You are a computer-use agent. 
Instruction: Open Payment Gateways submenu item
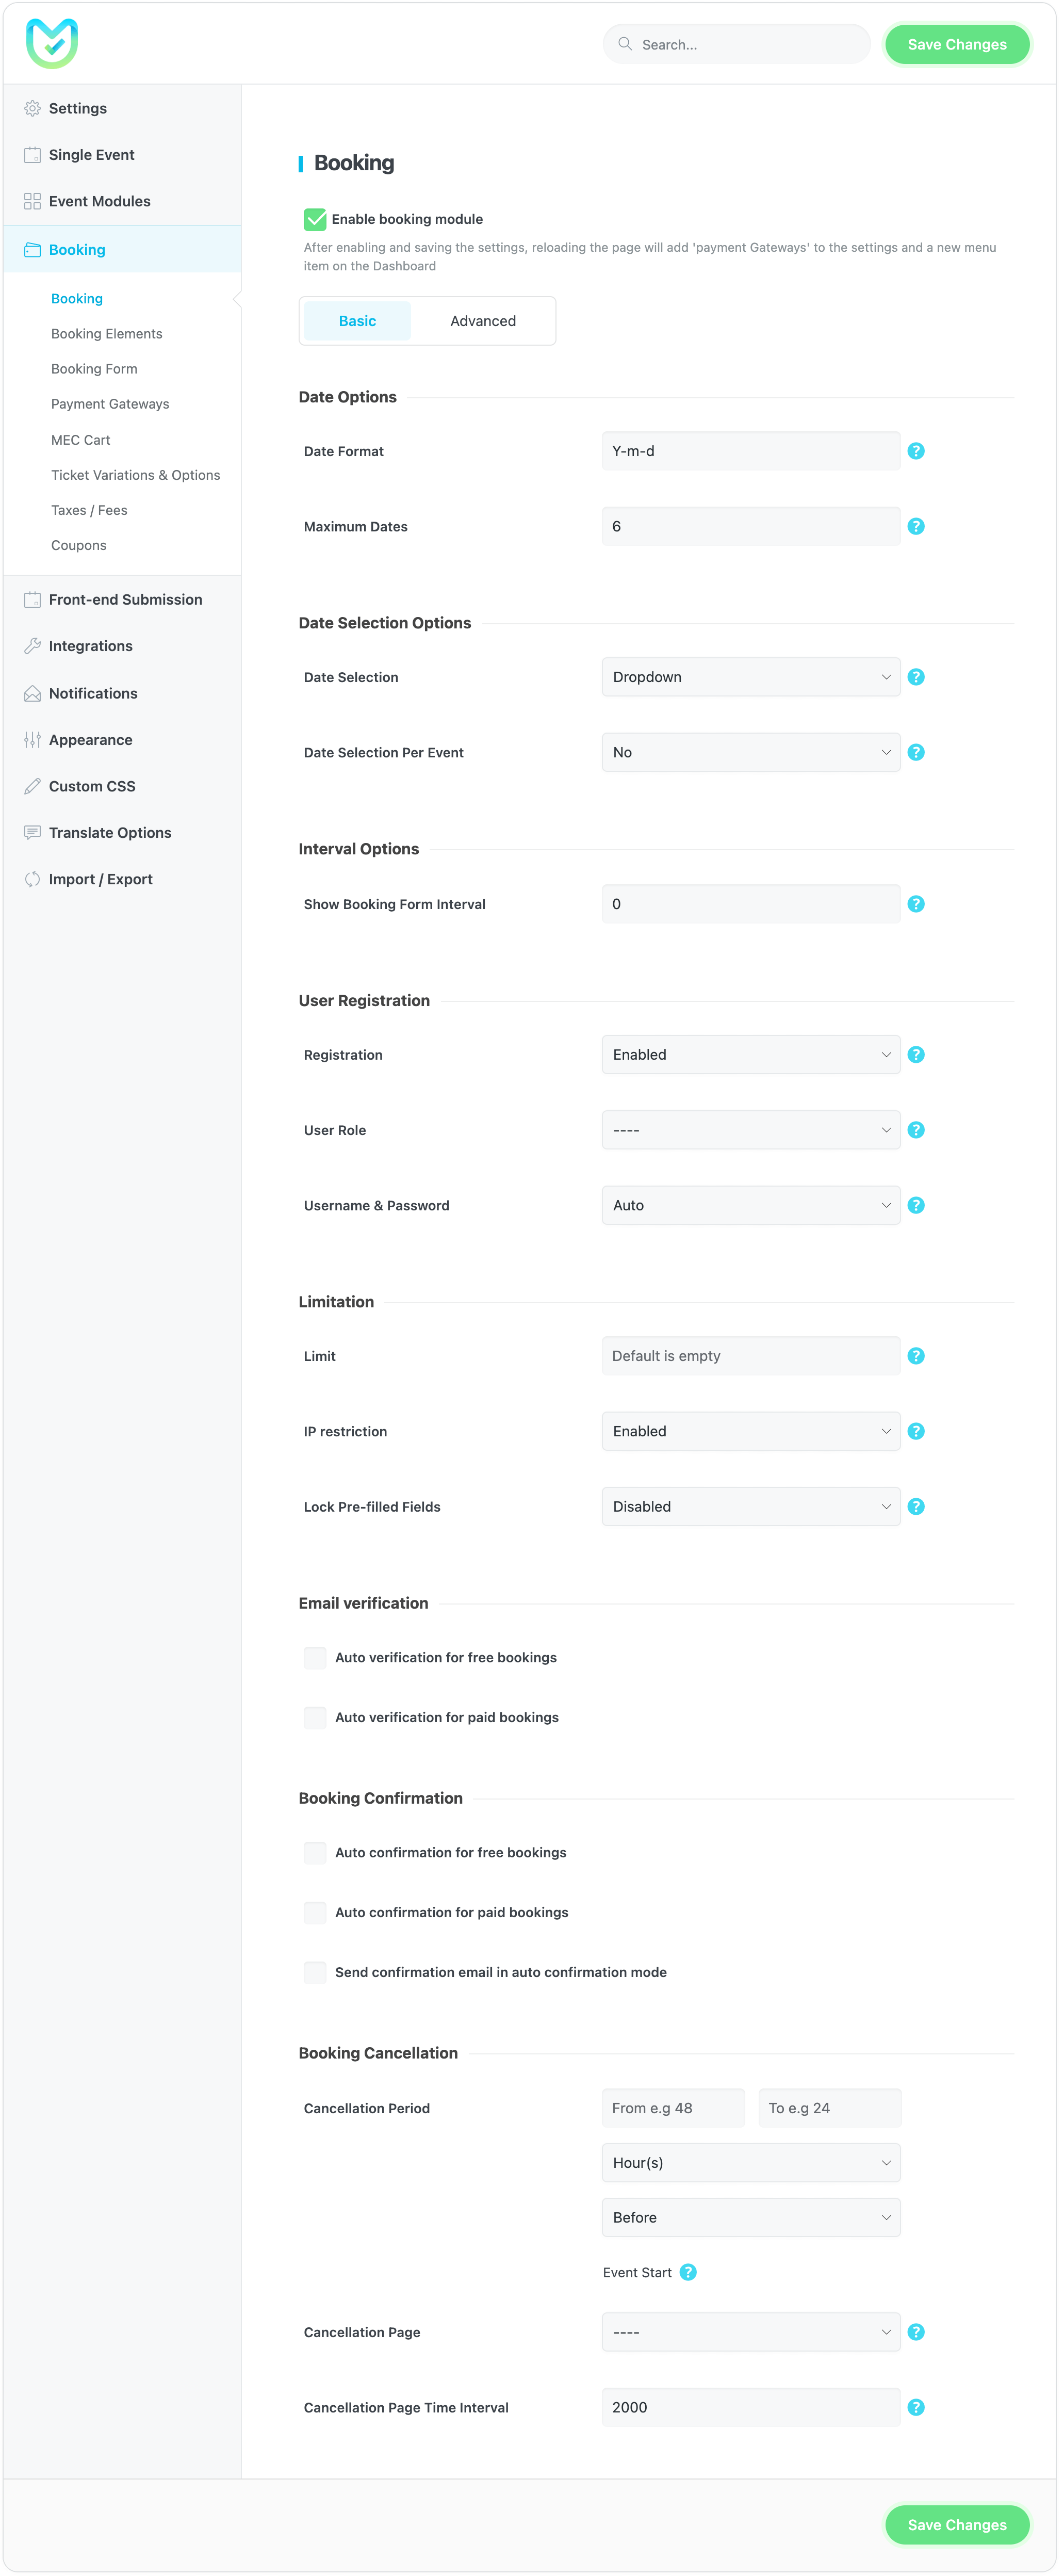pyautogui.click(x=110, y=404)
